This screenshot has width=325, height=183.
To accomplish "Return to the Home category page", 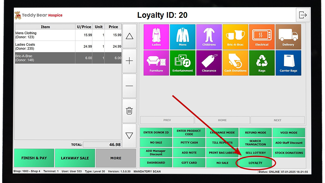I will click(222, 120).
